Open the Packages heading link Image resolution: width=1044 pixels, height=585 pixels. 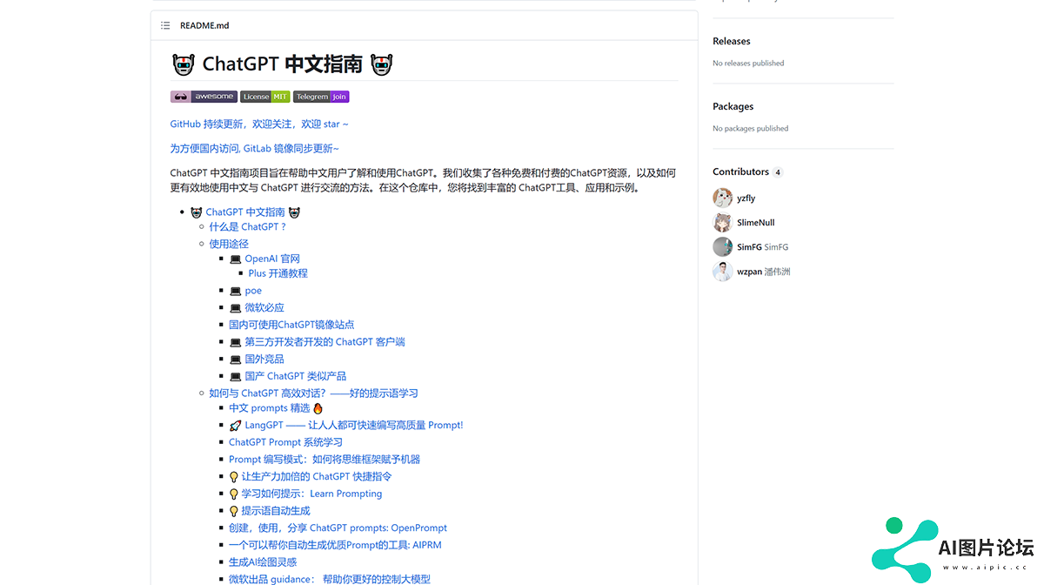pyautogui.click(x=733, y=106)
